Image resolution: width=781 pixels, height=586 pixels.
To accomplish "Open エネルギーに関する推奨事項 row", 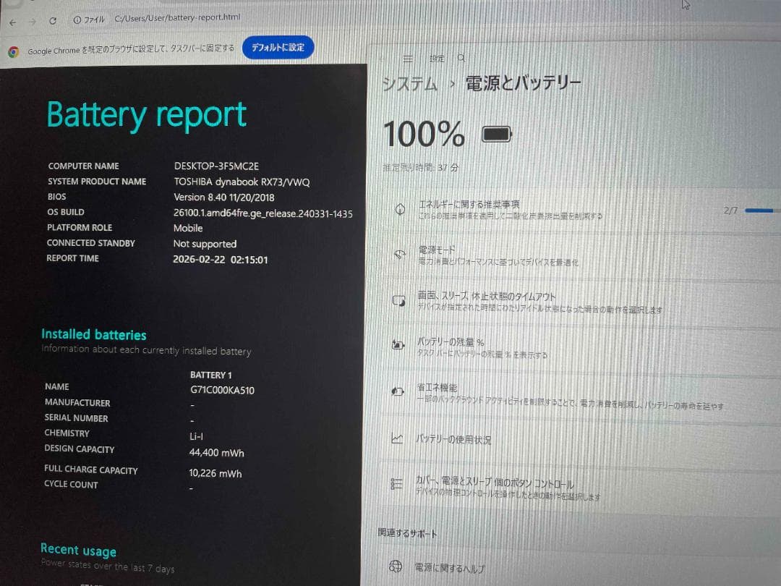I will pyautogui.click(x=580, y=210).
